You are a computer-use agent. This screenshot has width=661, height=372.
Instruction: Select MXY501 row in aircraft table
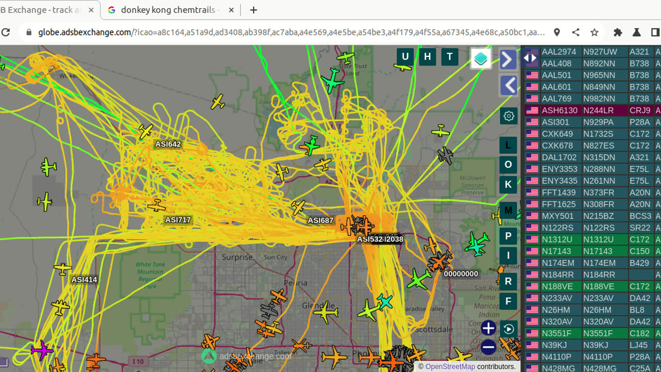[x=593, y=216]
